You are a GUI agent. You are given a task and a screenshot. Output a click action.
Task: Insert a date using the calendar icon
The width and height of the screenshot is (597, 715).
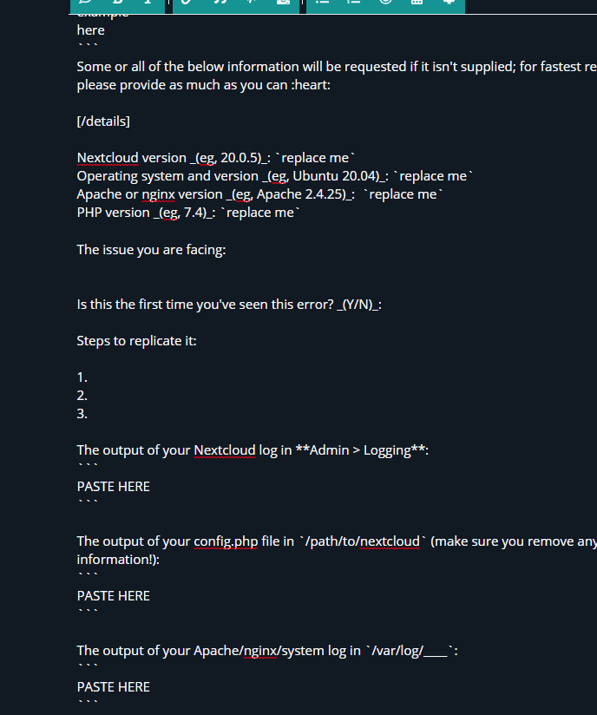click(417, 2)
